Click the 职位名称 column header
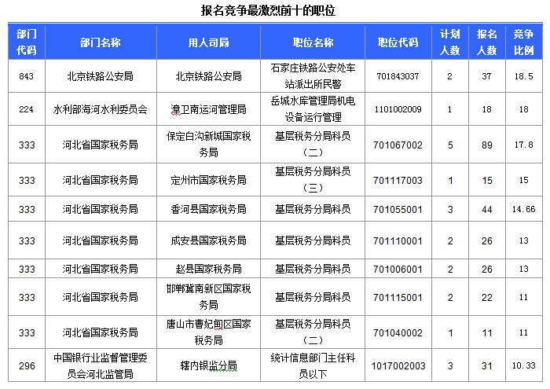Viewport: 550px width, 389px height. pyautogui.click(x=313, y=42)
